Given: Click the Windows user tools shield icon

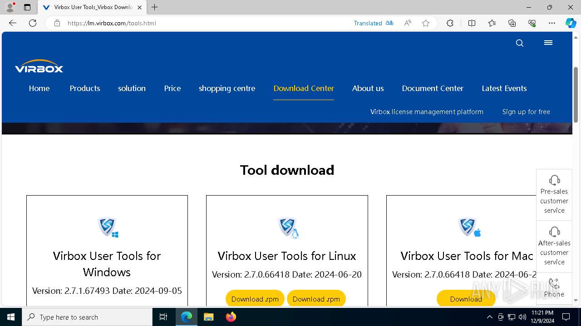Looking at the screenshot, I should click(x=108, y=227).
